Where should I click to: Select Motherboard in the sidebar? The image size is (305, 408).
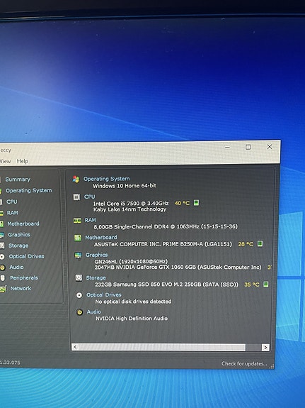(x=23, y=224)
